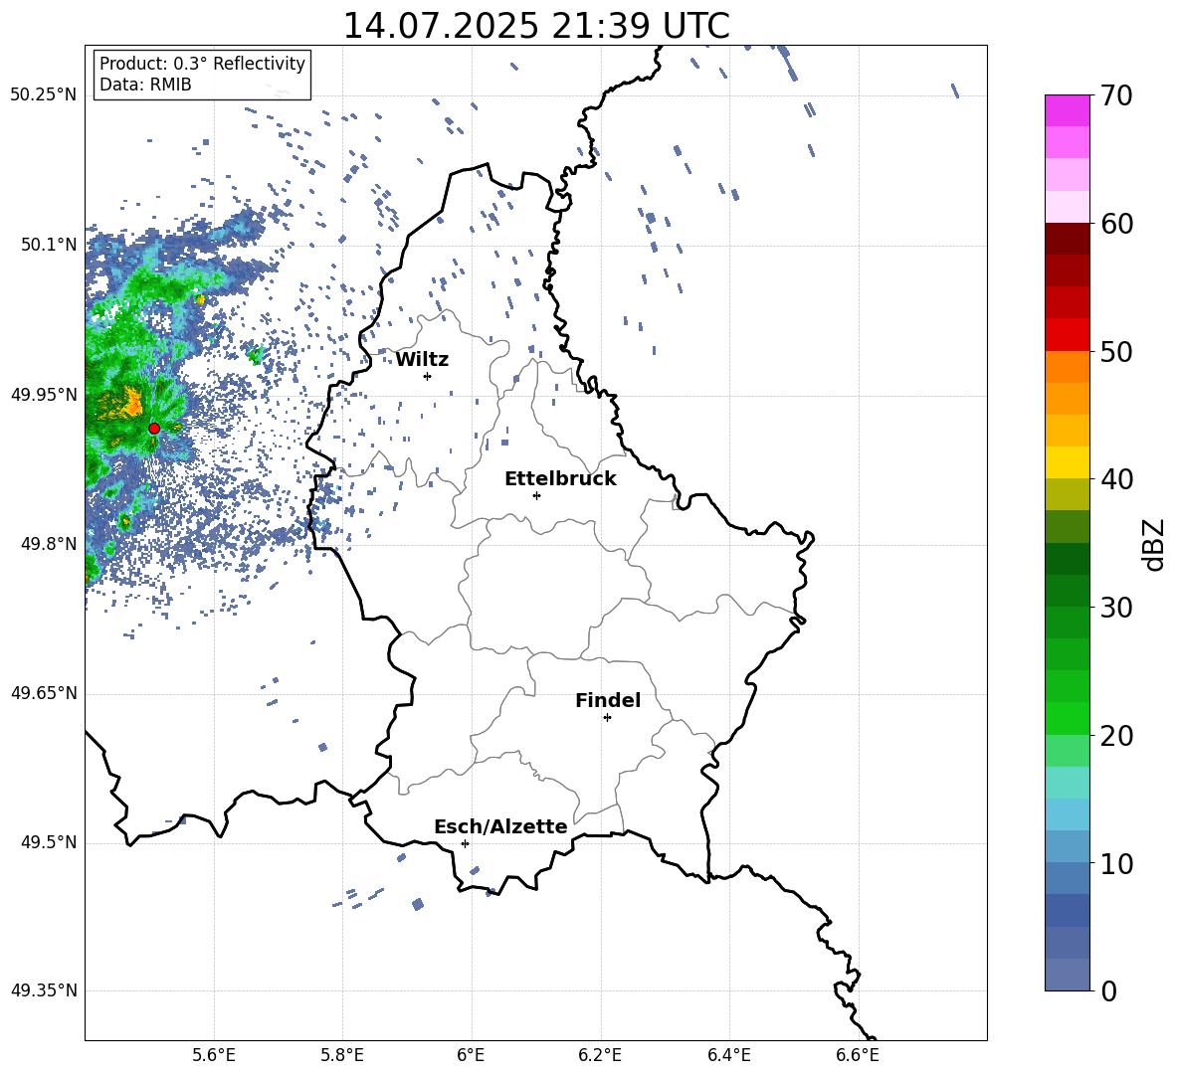The image size is (1178, 1075).
Task: Click the 5.8°E longitude label
Action: coord(342,1055)
